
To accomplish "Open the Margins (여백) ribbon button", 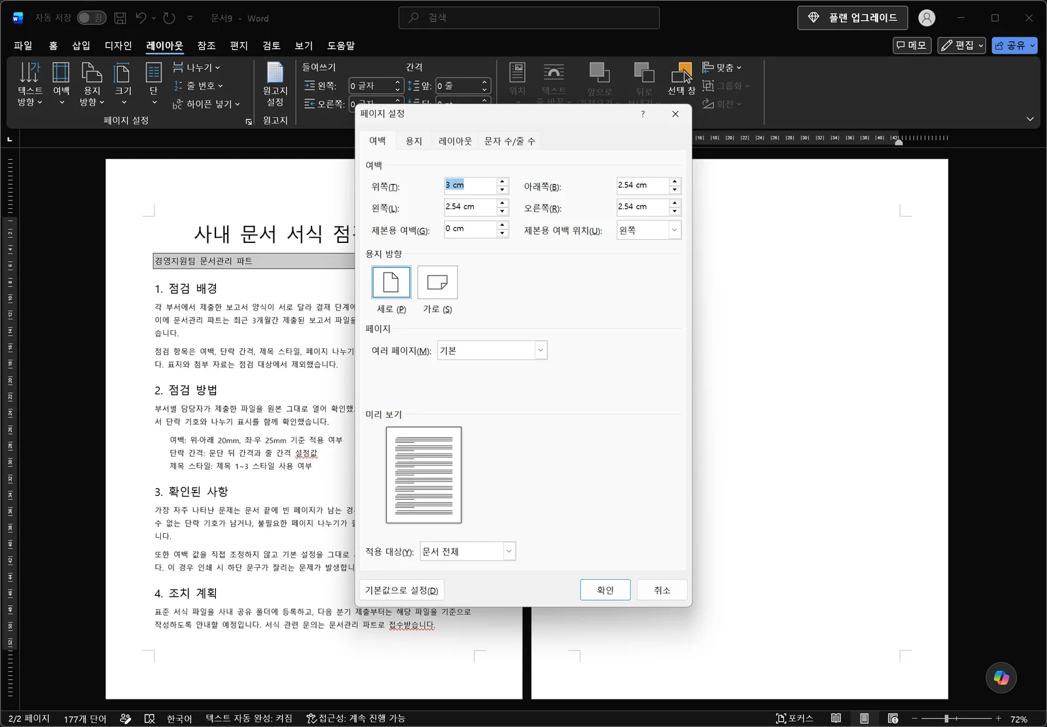I will [x=62, y=84].
